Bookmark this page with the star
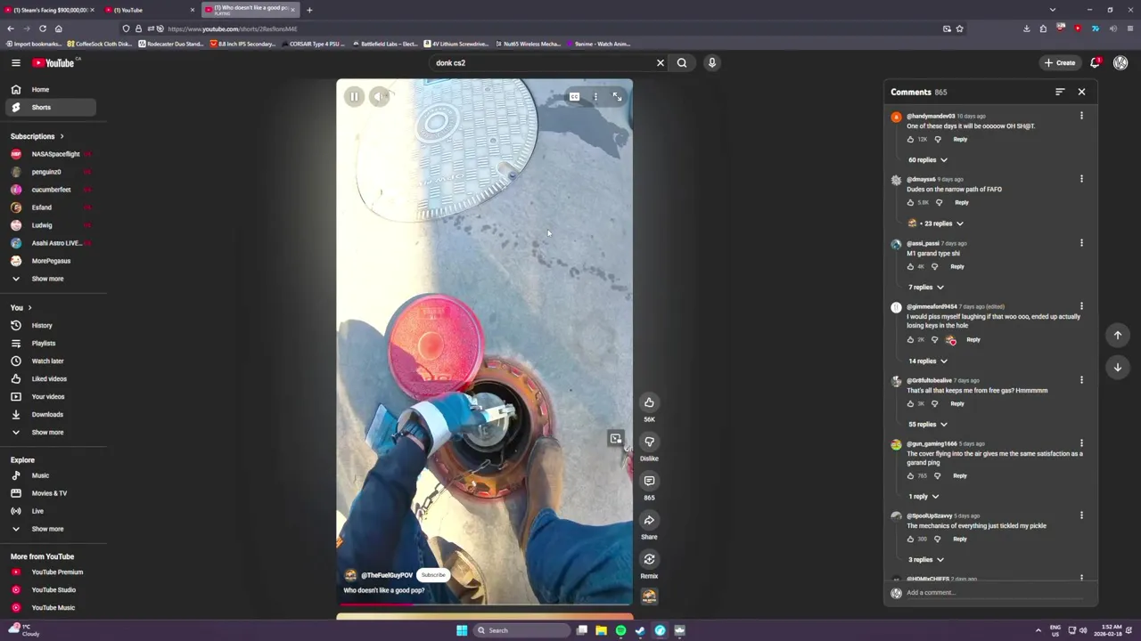The height and width of the screenshot is (641, 1141). coord(959,28)
